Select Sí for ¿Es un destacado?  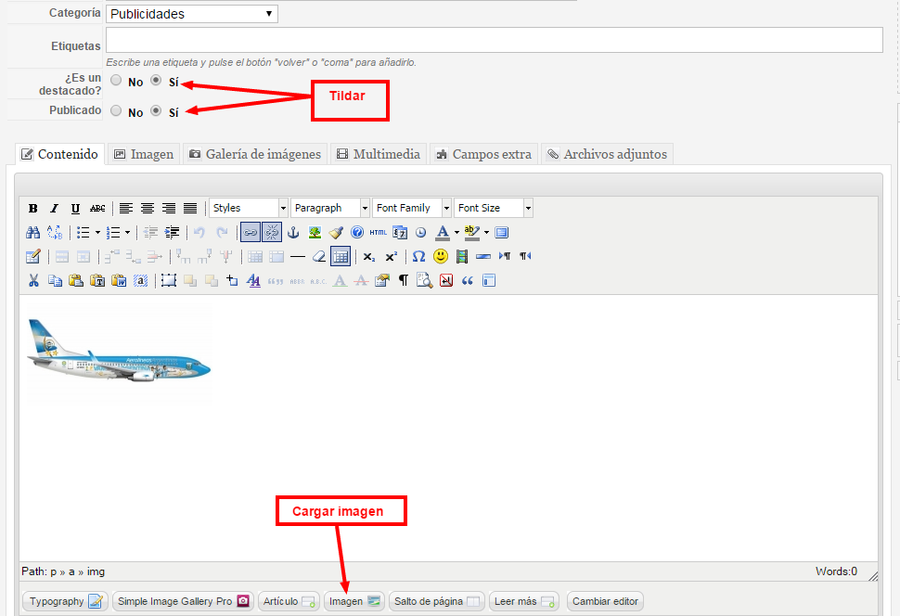coord(156,81)
